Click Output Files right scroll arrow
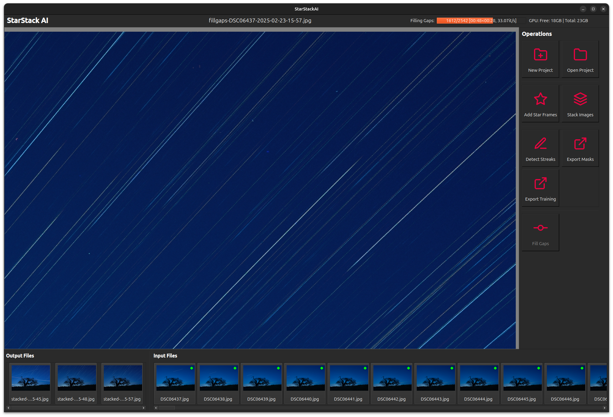613x417 pixels. 144,408
